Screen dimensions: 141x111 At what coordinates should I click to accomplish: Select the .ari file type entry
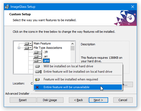pos(45,56)
